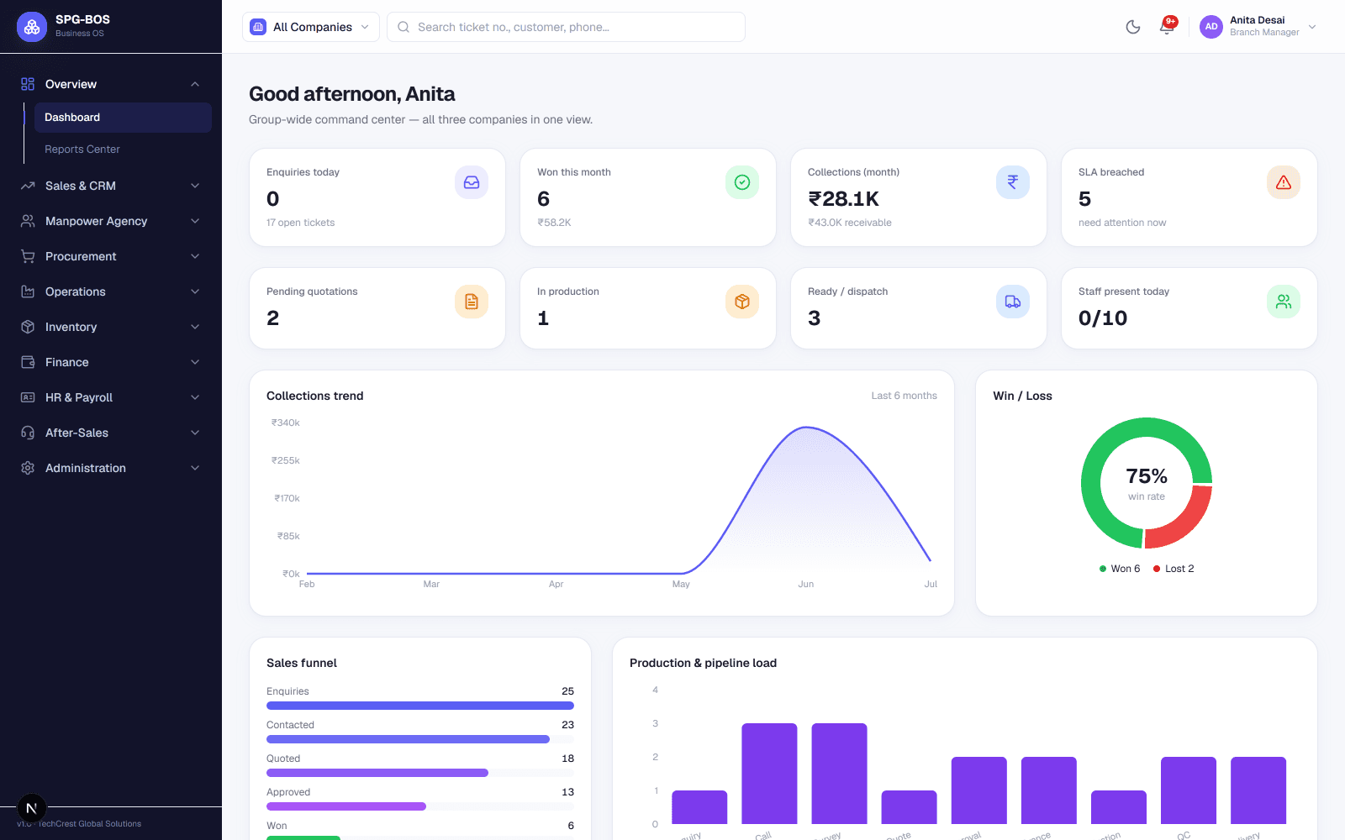
Task: Click the Quoted funnel progress bar
Action: 420,773
